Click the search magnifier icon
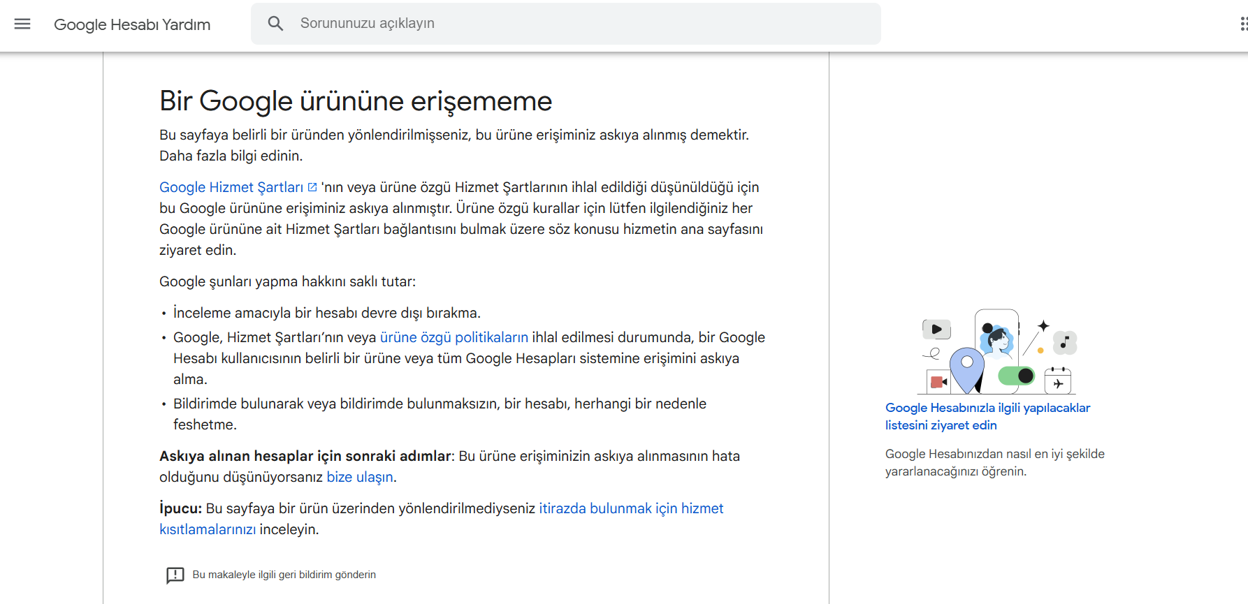Image resolution: width=1248 pixels, height=604 pixels. coord(276,24)
